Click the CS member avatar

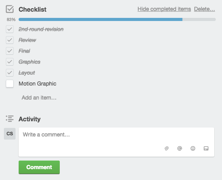[x=10, y=134]
